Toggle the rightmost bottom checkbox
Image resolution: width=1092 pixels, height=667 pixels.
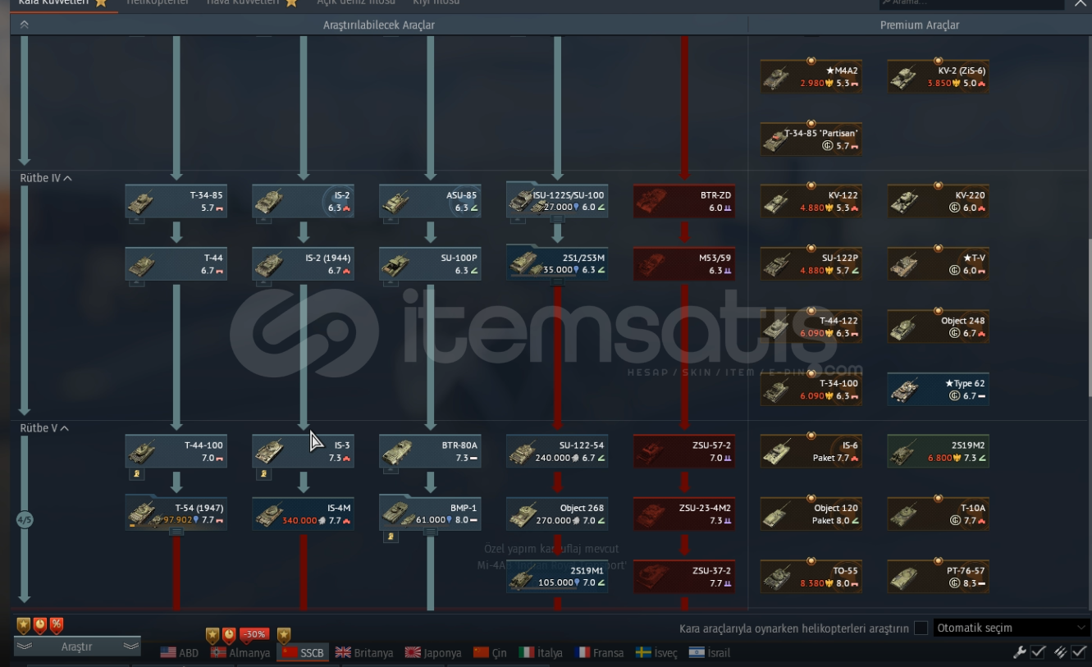(x=1079, y=652)
